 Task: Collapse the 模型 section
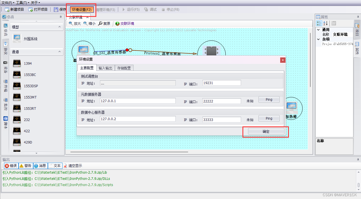tap(59, 27)
